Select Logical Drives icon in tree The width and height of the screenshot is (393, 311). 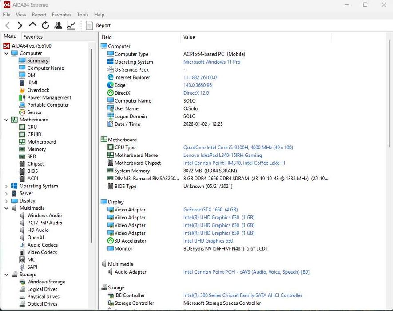pyautogui.click(x=22, y=289)
